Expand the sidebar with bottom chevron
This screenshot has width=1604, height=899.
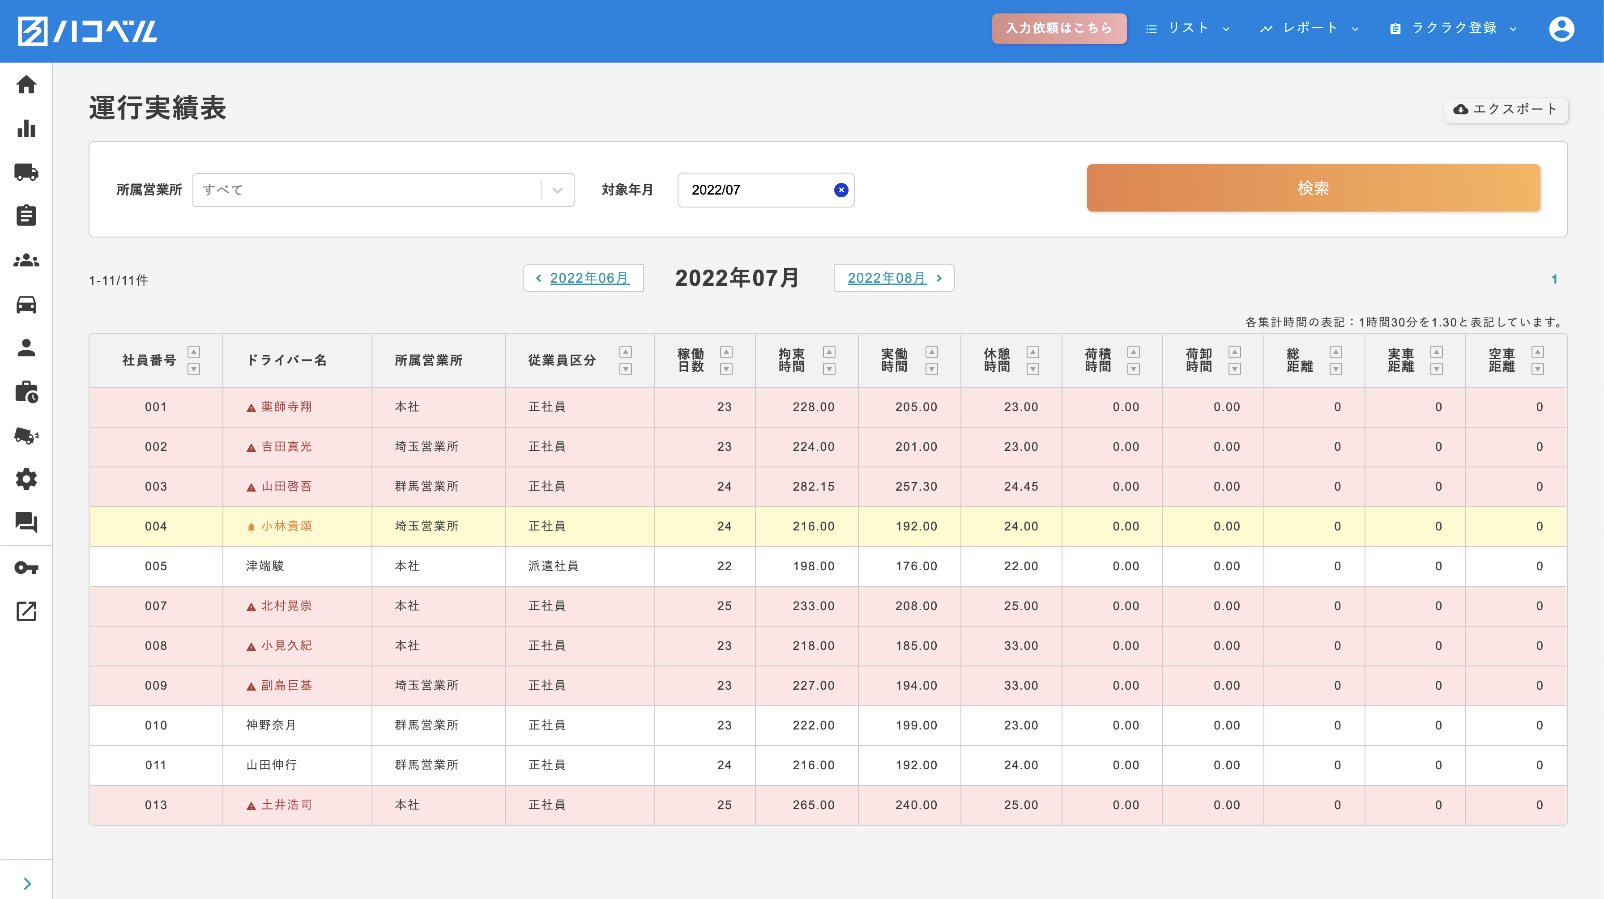tap(27, 883)
